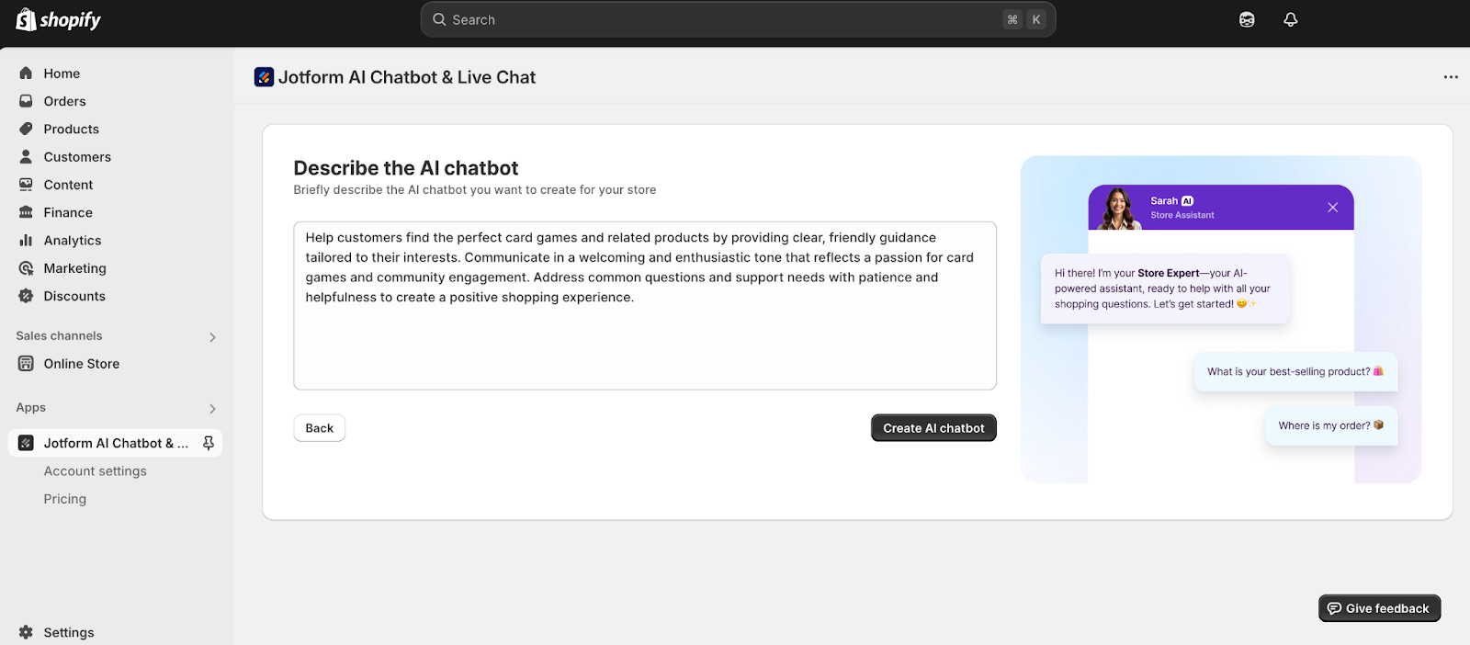Image resolution: width=1470 pixels, height=645 pixels.
Task: Unpin the Jotform AI Chatbot app
Action: point(209,443)
